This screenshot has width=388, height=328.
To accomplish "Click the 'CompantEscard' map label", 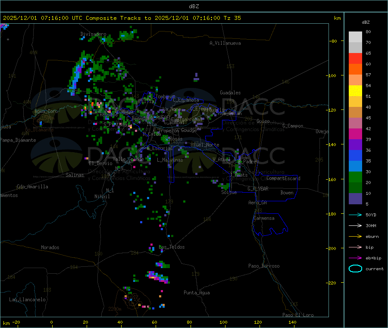I will pos(283,178).
